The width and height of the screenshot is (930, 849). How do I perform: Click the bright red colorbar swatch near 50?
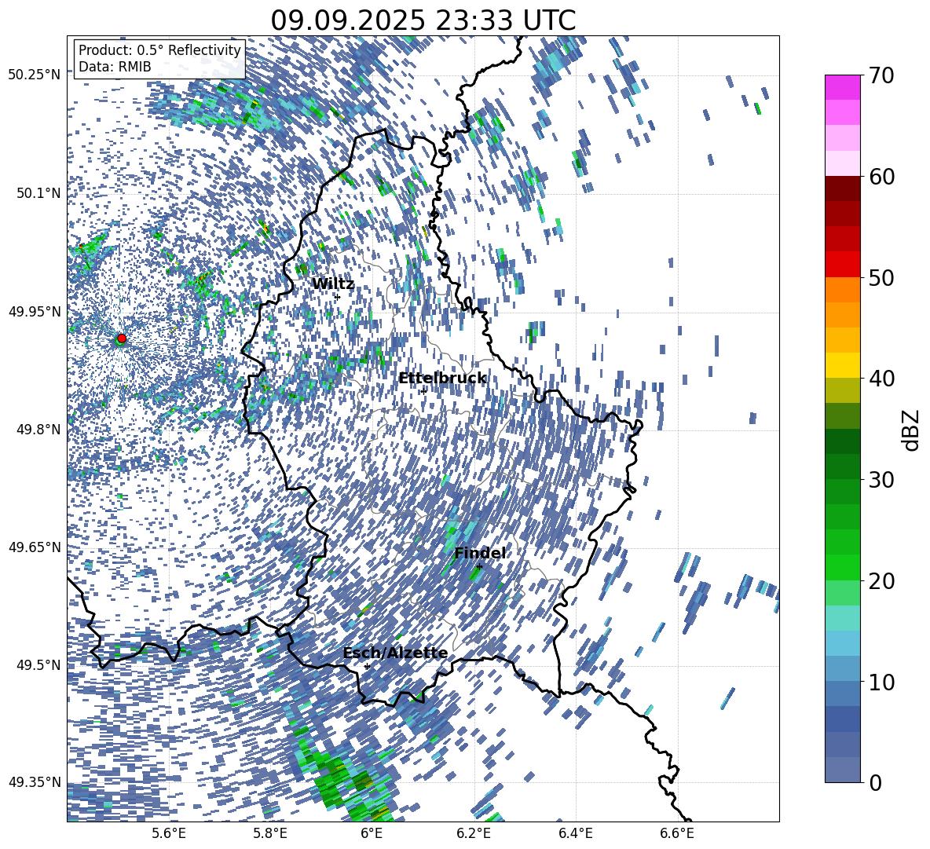tap(843, 265)
